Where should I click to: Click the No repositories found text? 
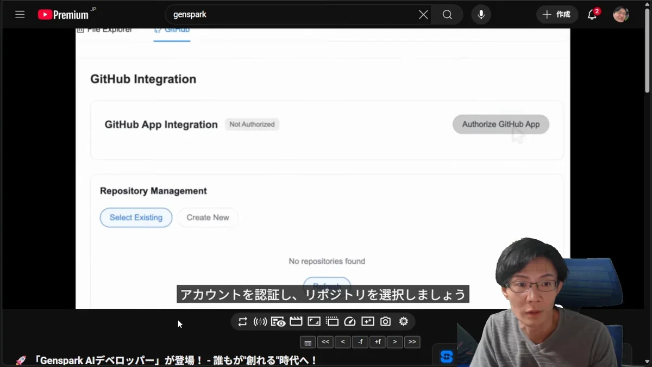[327, 262]
